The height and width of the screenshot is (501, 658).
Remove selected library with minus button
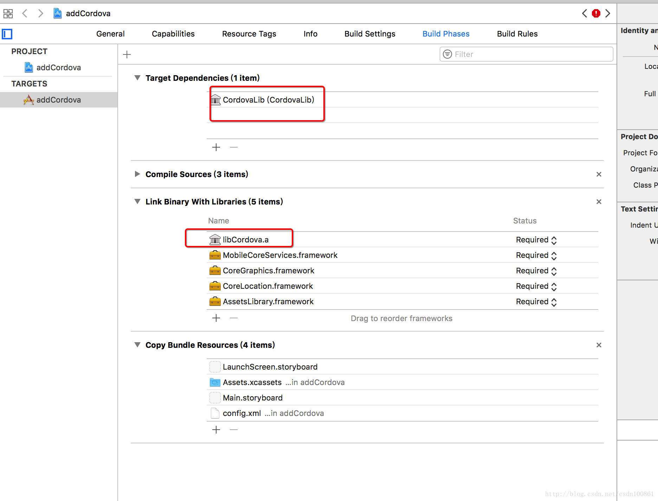pyautogui.click(x=234, y=318)
